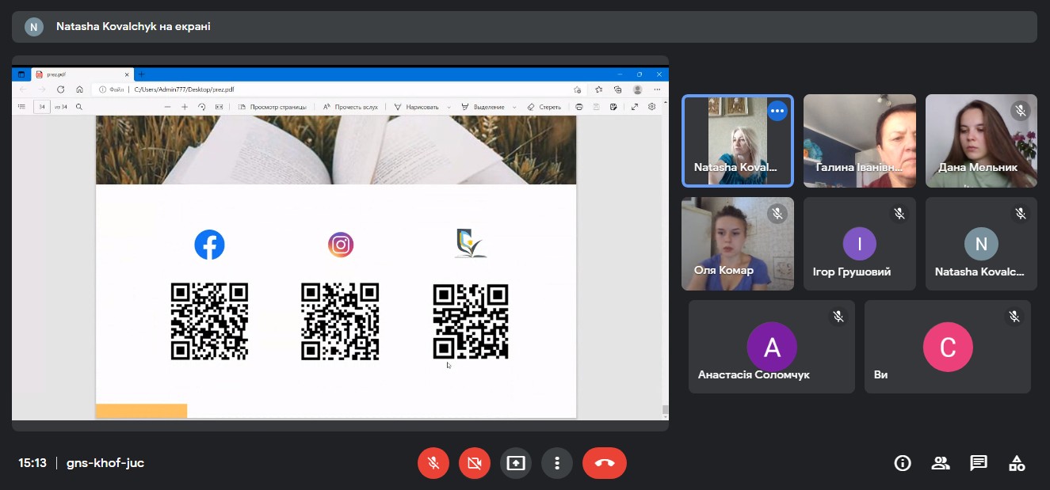Image resolution: width=1050 pixels, height=490 pixels.
Task: Select Дана Мельник video tile
Action: (x=981, y=141)
